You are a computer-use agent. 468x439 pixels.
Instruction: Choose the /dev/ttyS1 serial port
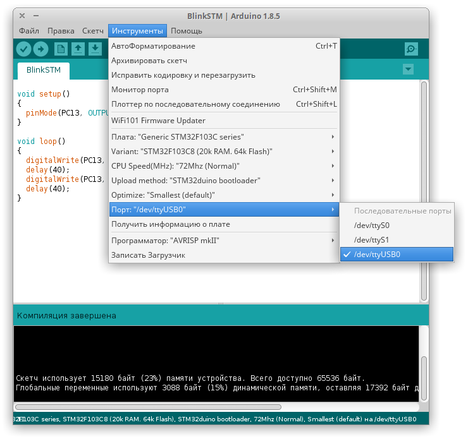pyautogui.click(x=397, y=240)
